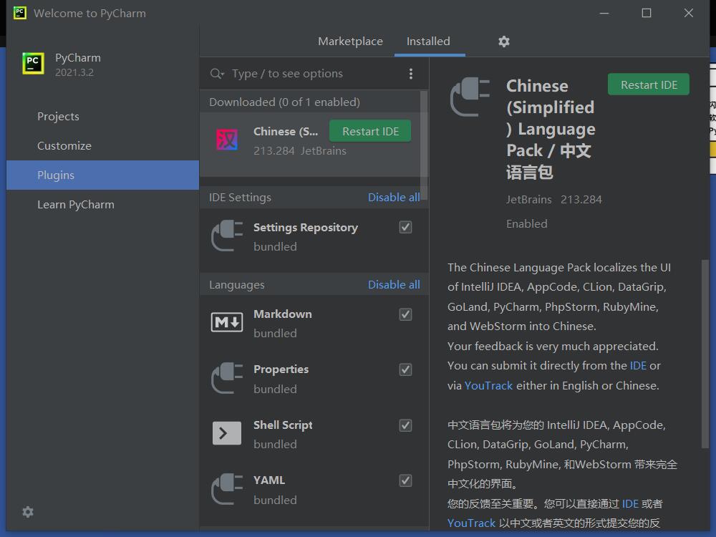The height and width of the screenshot is (537, 716).
Task: Click Restart IDE button in details pane
Action: (649, 84)
